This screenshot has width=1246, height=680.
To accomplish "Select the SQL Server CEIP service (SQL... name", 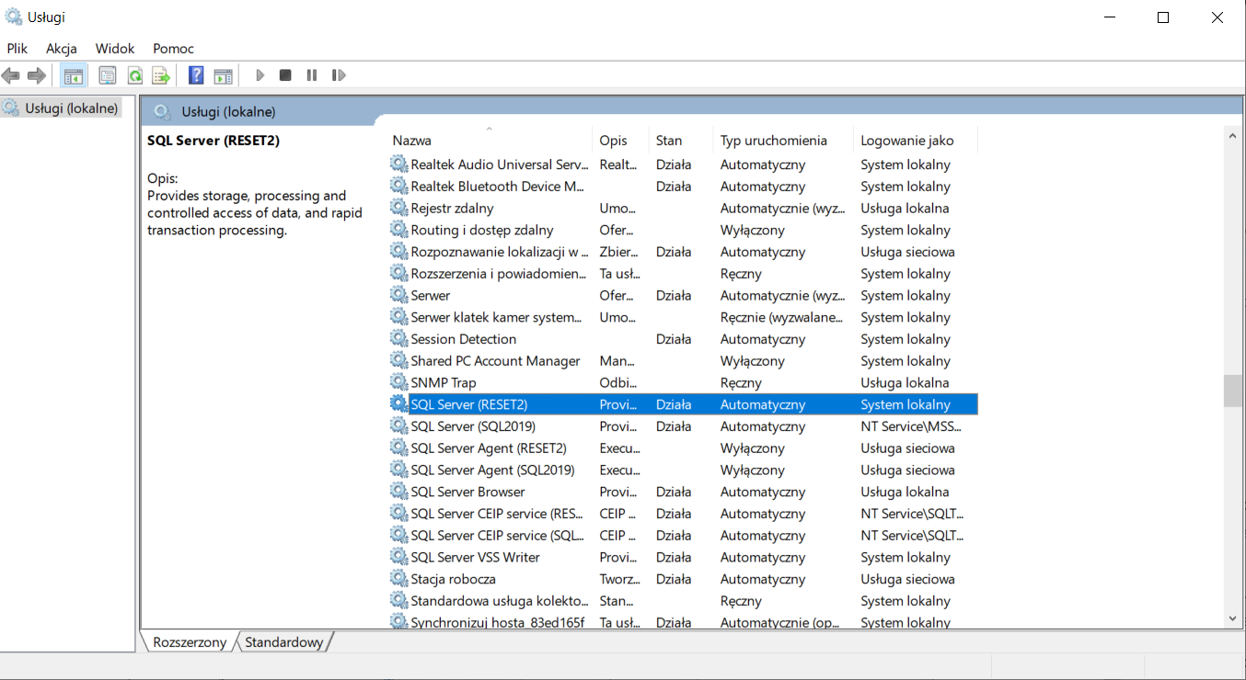I will coord(498,536).
